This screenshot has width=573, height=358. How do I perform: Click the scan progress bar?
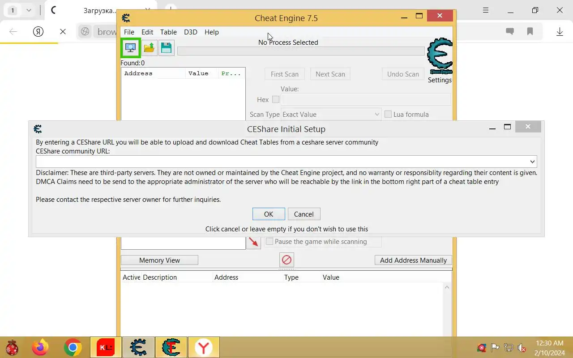pyautogui.click(x=301, y=51)
